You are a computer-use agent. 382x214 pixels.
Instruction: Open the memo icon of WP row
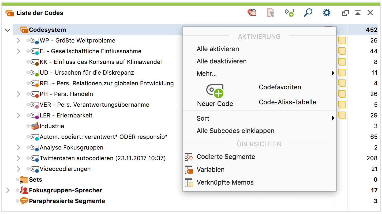pyautogui.click(x=342, y=40)
